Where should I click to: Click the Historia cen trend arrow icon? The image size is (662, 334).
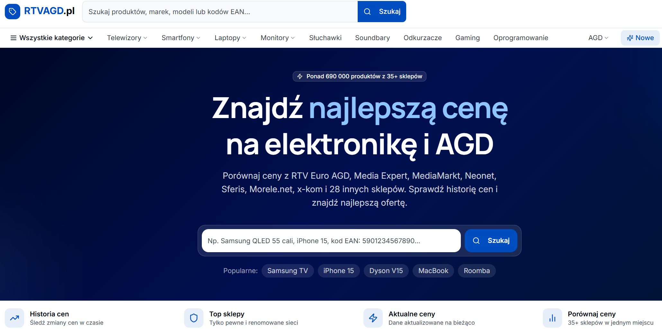coord(14,318)
